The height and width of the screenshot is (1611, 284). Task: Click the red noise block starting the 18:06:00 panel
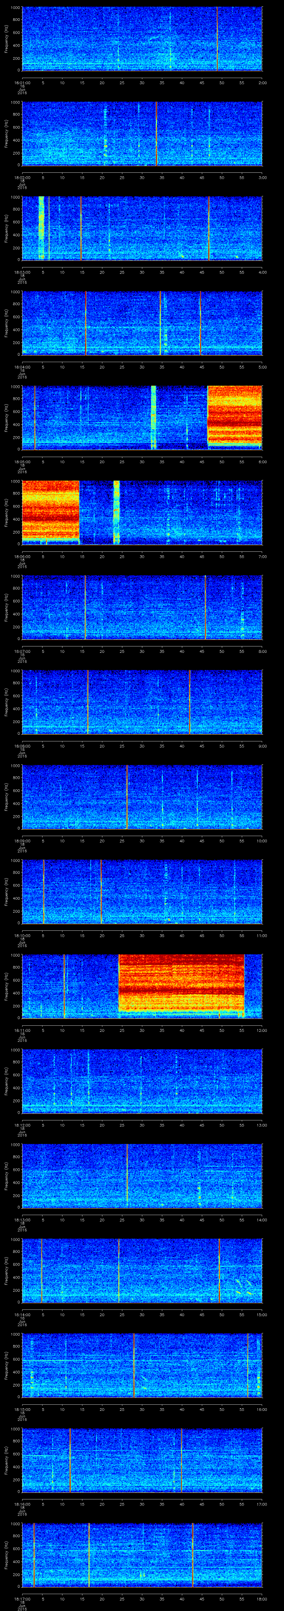[50, 510]
